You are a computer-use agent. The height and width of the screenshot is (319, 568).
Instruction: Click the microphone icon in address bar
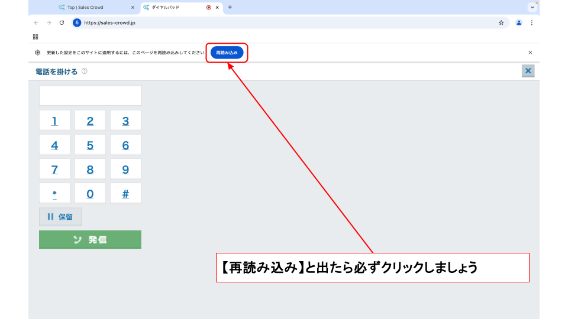(x=77, y=23)
